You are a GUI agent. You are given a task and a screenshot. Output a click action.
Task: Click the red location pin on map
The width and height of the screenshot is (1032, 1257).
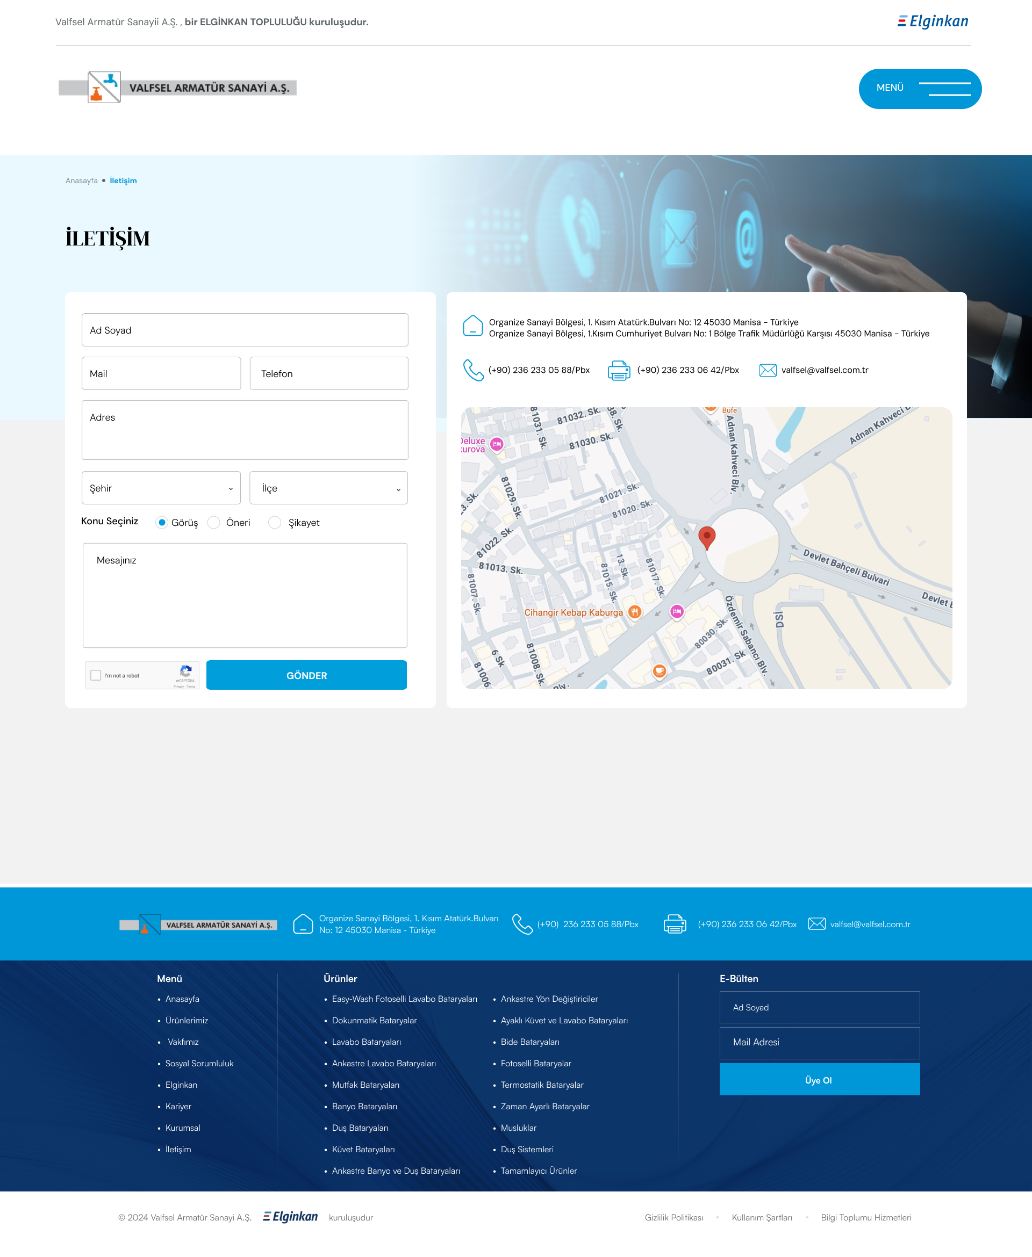tap(706, 537)
